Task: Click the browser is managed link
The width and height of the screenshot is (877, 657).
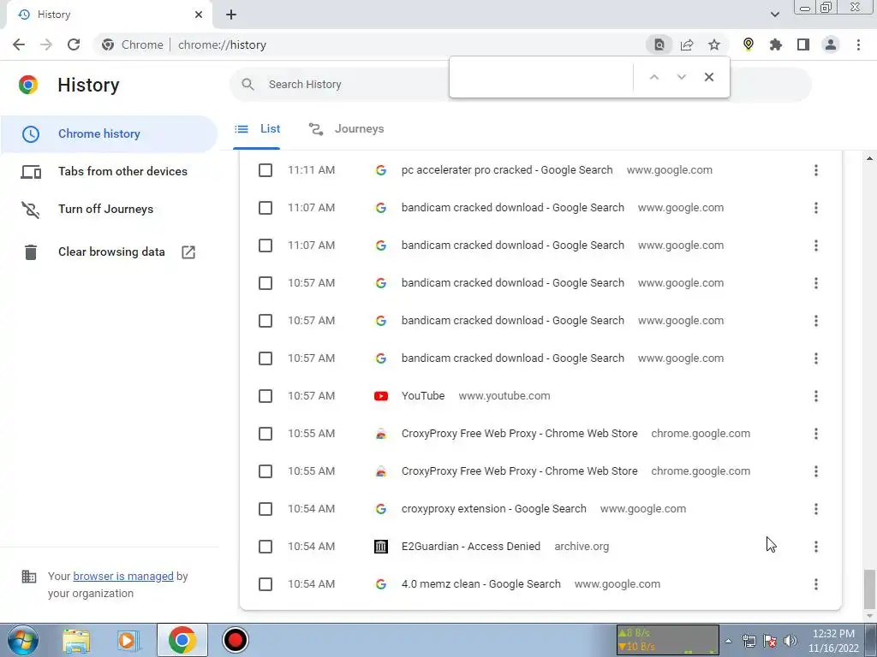Action: tap(123, 576)
